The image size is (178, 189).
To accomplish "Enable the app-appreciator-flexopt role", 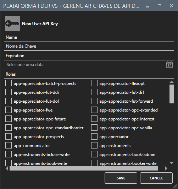I will coord(94,83).
